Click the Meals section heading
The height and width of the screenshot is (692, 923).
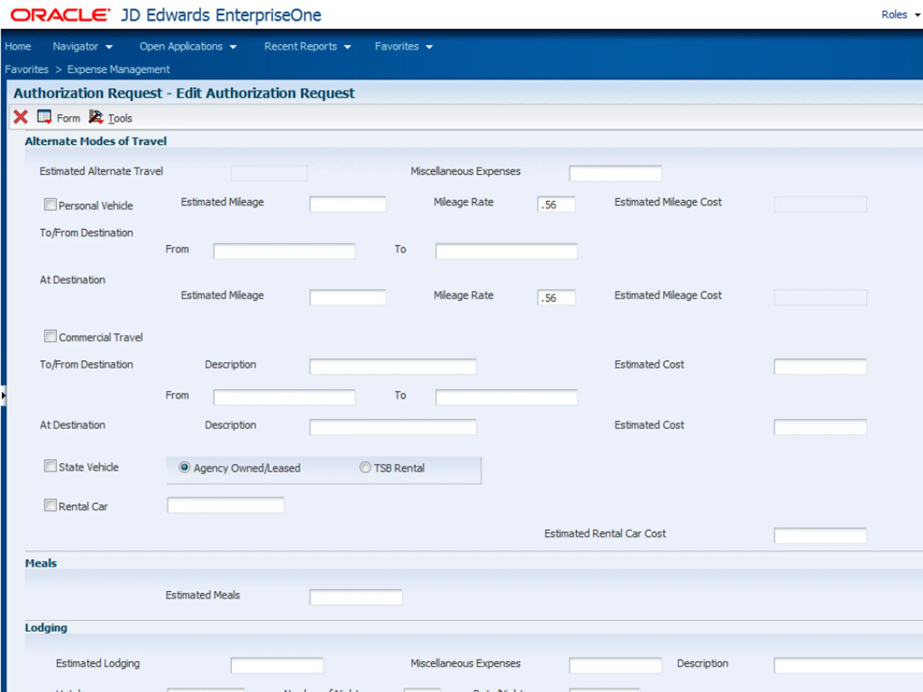tap(41, 563)
